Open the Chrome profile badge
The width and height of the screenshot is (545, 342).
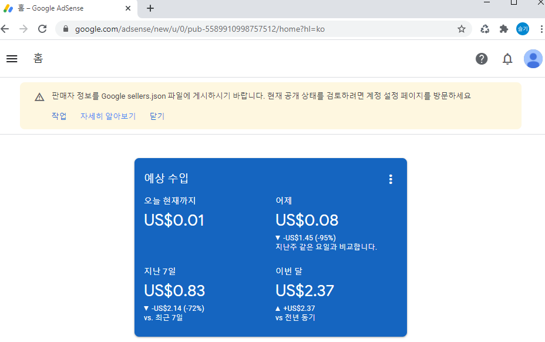click(523, 29)
